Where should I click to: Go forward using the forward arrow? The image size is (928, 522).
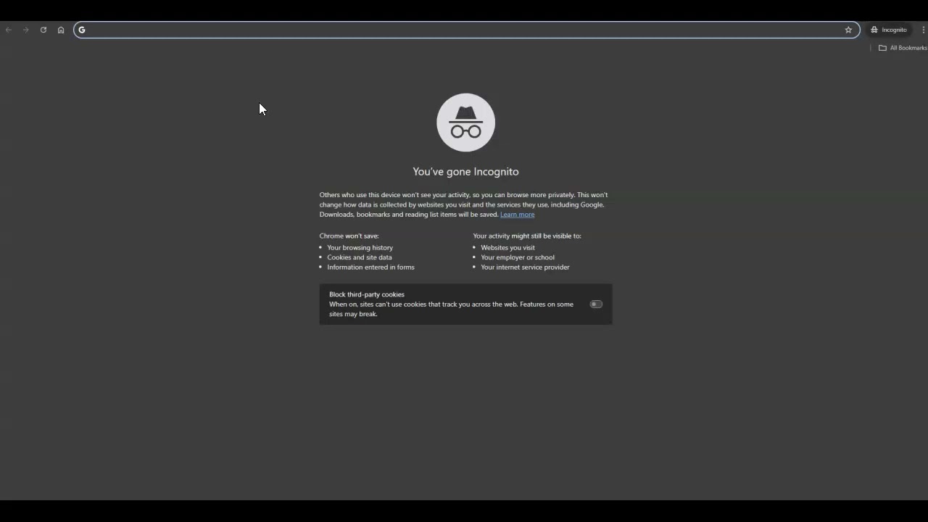[26, 30]
